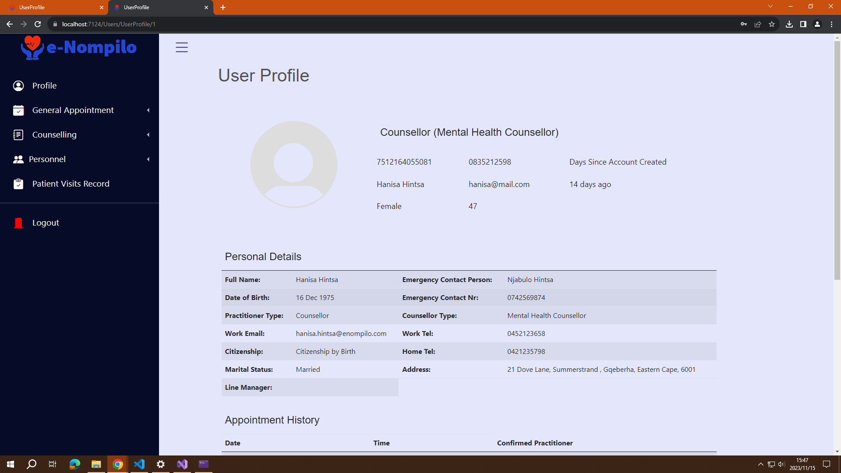Click Work Tel value 0452123658

526,334
